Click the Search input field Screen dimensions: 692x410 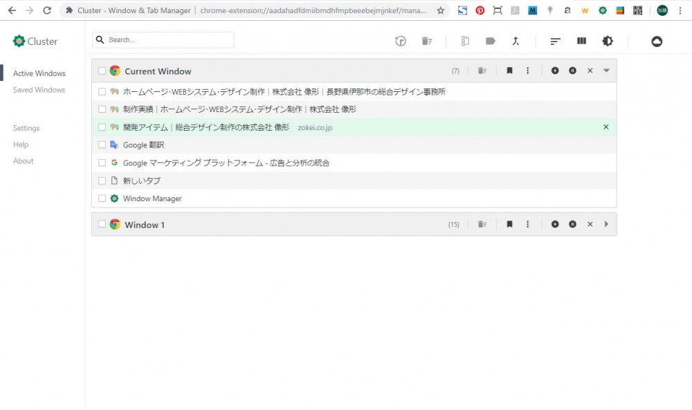[163, 39]
